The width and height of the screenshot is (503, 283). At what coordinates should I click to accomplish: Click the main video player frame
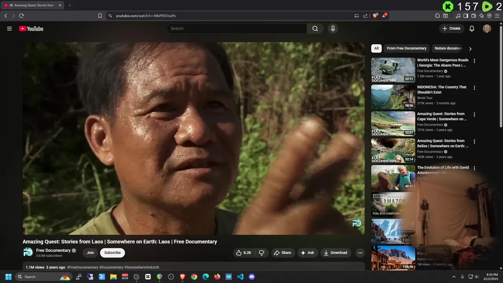click(194, 138)
